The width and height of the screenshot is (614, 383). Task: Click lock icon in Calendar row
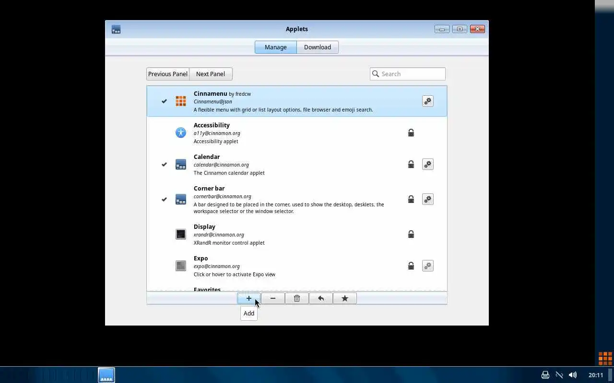point(411,164)
